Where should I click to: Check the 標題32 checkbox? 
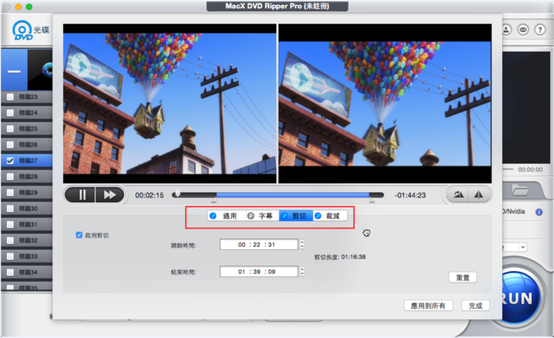tap(10, 240)
